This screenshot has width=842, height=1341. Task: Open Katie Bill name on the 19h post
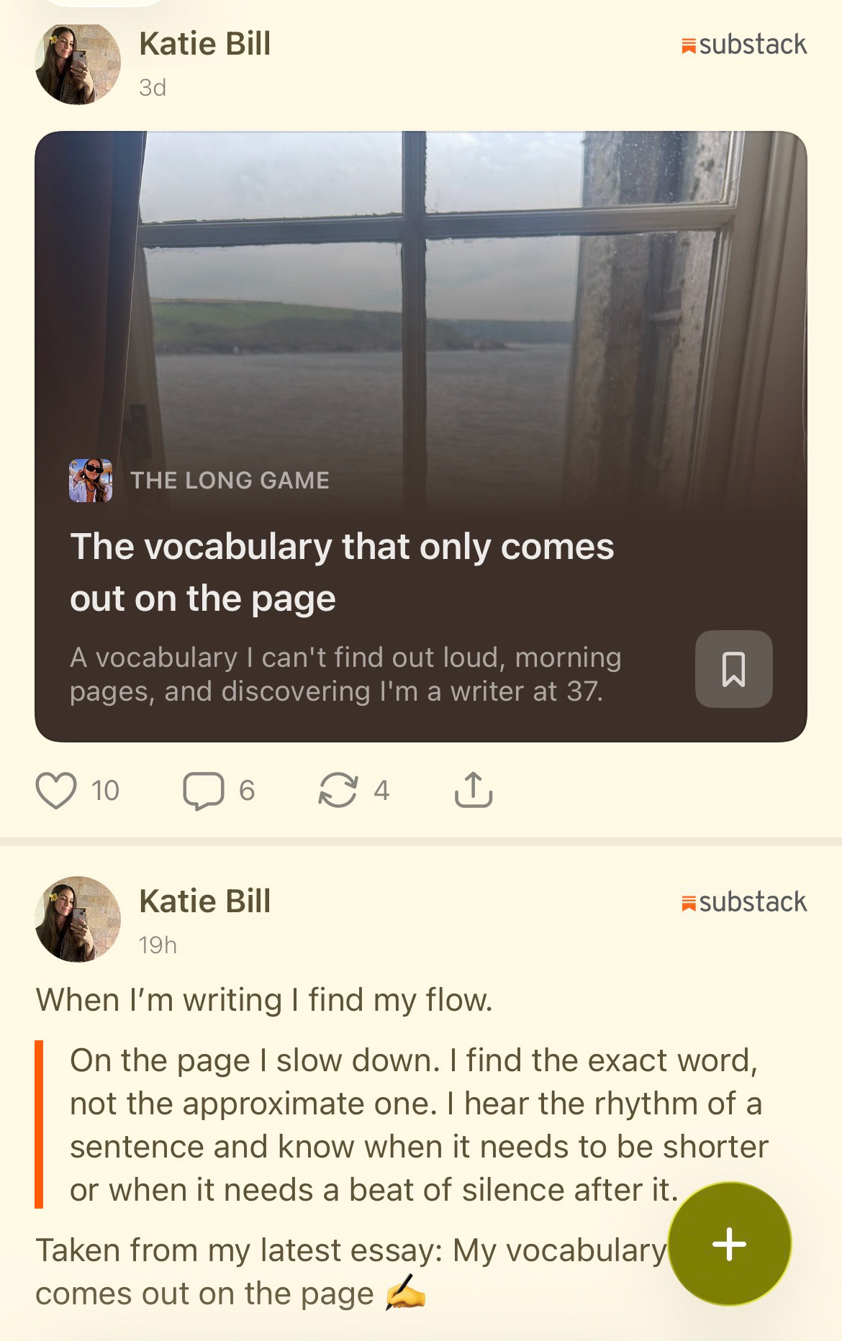(x=205, y=901)
